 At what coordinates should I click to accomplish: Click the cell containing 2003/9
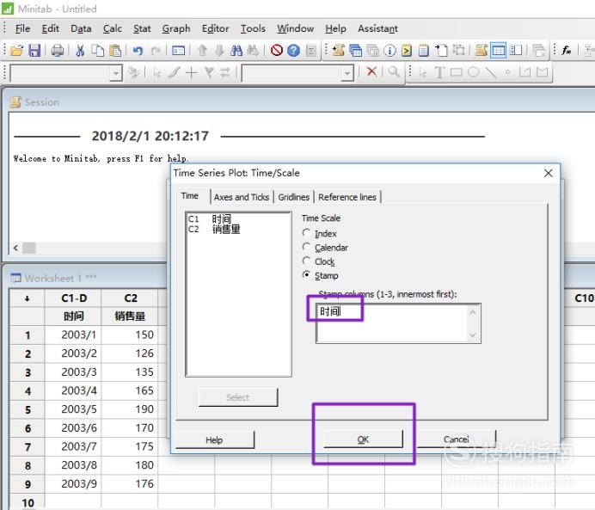coord(74,484)
